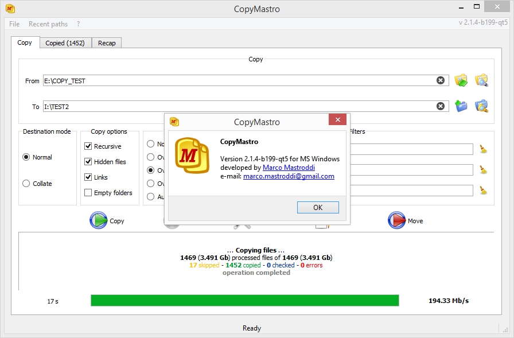Select the Collate destination mode
This screenshot has width=514, height=338.
pyautogui.click(x=26, y=184)
